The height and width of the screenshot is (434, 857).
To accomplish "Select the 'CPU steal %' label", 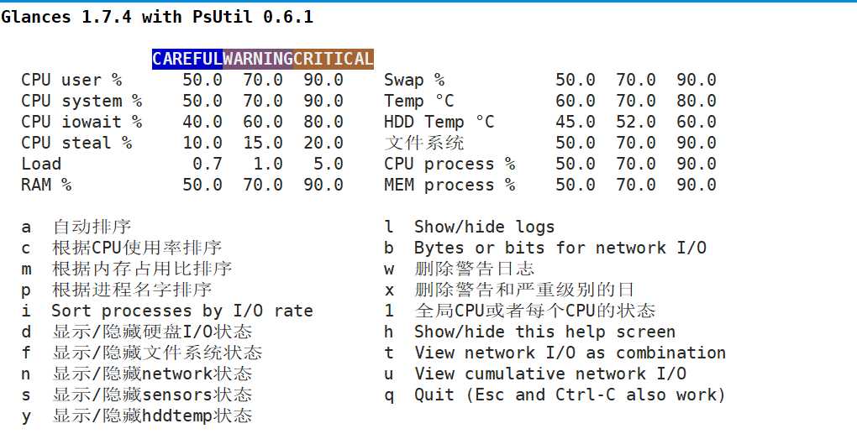I will 76,143.
